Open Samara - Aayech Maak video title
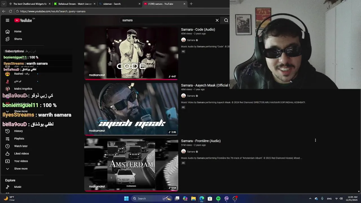Screen dimensions: 361x203 tap(205, 85)
